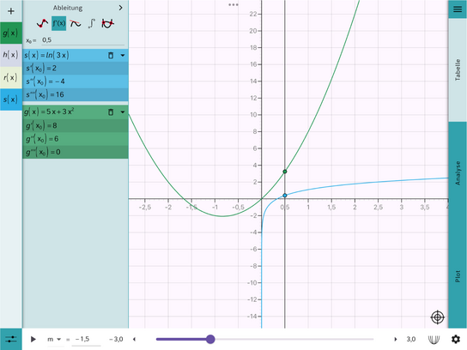
Task: Add a new function with plus button
Action: pos(10,11)
